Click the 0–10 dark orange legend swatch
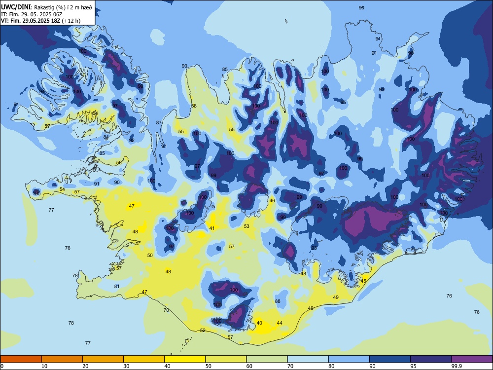493x370 pixels. [21, 359]
